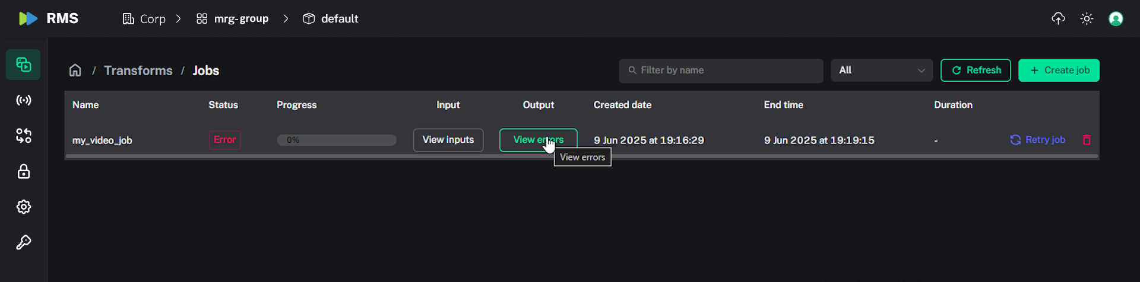Click the Status column header

pos(223,105)
